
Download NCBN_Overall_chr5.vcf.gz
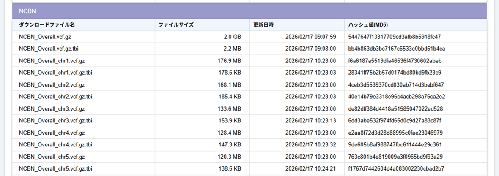pos(52,157)
